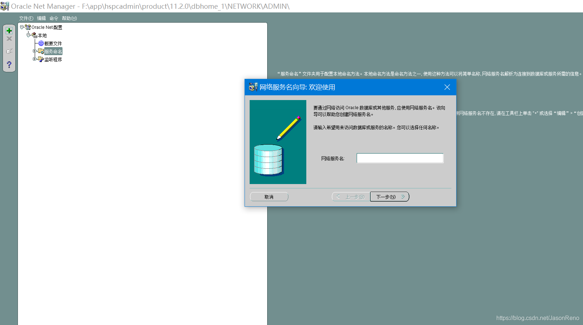Image resolution: width=583 pixels, height=325 pixels.
Task: Click the Oracle Net Manager title icon
Action: [5, 6]
